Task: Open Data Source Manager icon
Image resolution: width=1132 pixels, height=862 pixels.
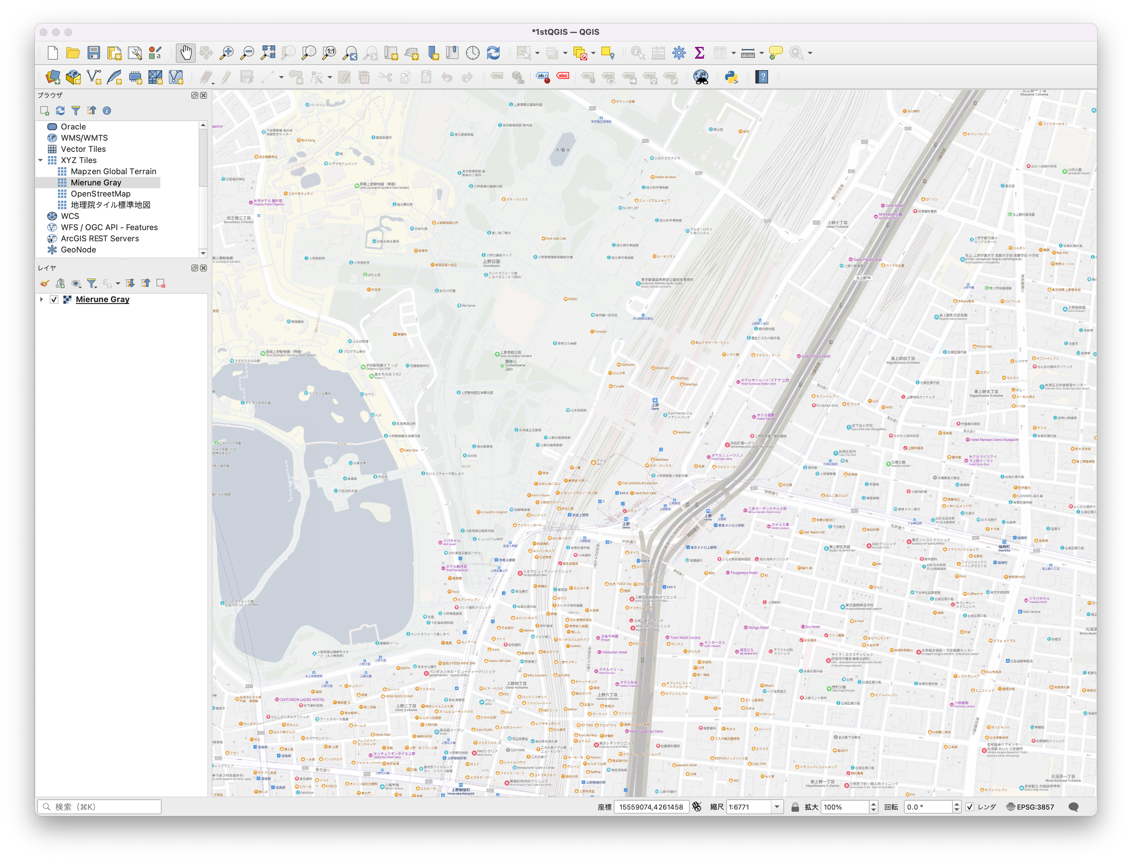Action: [x=52, y=77]
